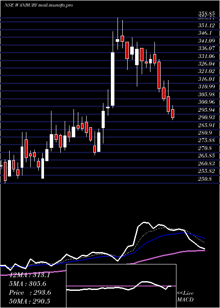Click the 5MA : 305.6 readout

coord(27,284)
